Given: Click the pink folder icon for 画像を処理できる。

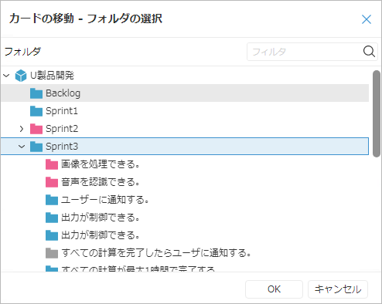Looking at the screenshot, I should [x=52, y=164].
